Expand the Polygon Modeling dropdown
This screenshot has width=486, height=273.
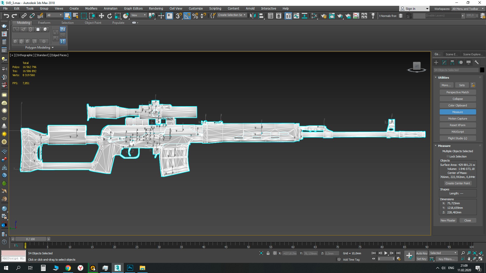tap(39, 48)
